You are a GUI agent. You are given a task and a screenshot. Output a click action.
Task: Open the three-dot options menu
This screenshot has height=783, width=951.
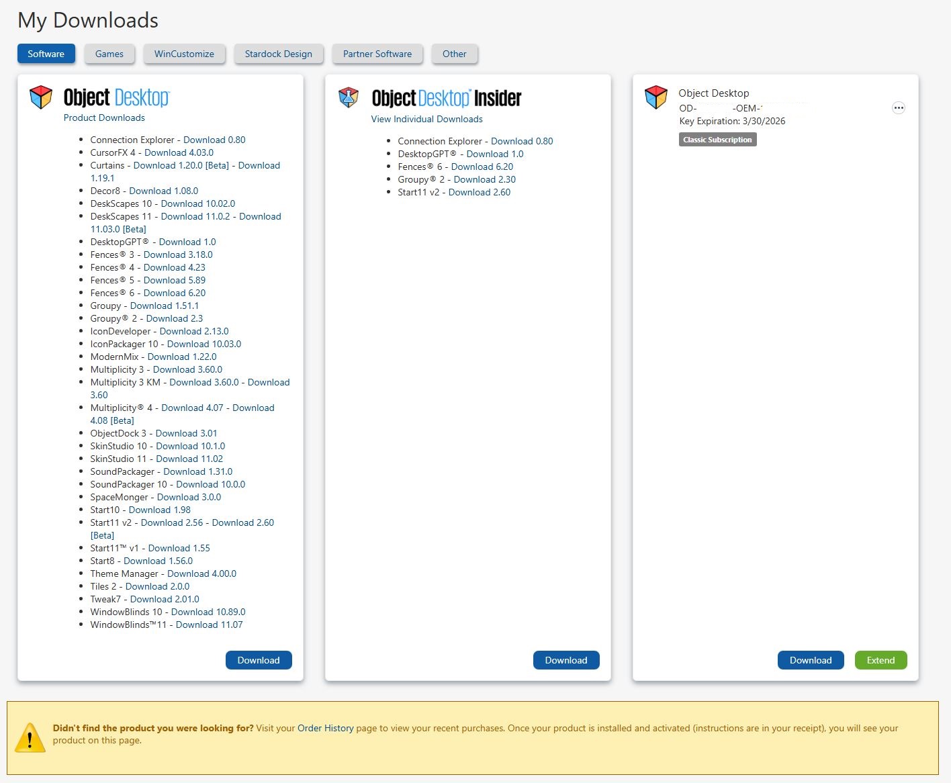(x=898, y=108)
